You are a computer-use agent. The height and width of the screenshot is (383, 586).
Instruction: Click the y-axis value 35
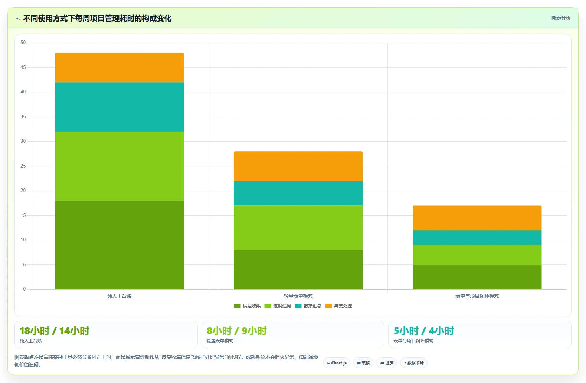tap(23, 117)
